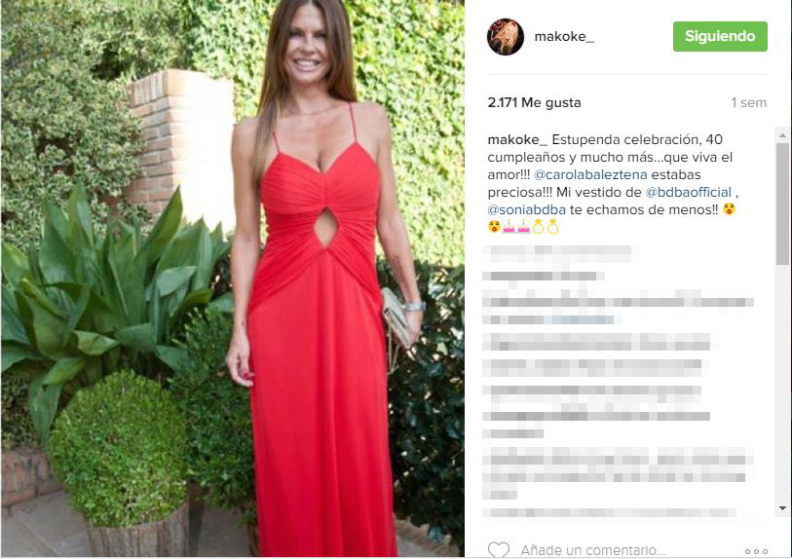This screenshot has height=559, width=792.
Task: Open the @carolabaleztena mention link
Action: [590, 174]
